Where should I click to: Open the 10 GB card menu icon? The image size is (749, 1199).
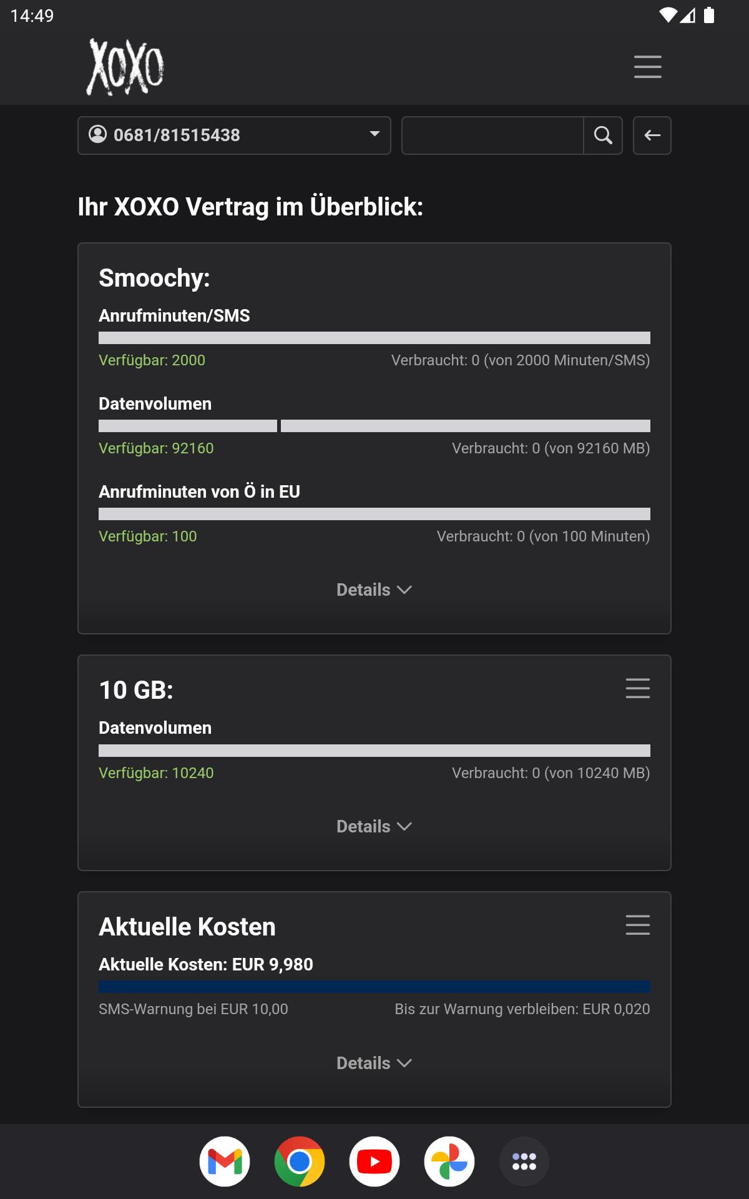pos(638,688)
